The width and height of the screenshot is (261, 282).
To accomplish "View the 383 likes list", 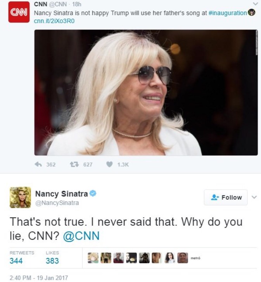I will click(x=52, y=258).
